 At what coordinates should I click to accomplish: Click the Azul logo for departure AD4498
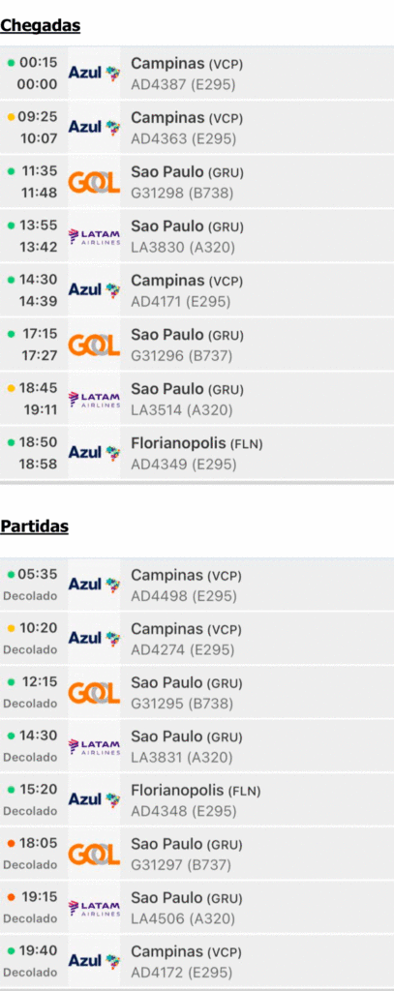(94, 585)
